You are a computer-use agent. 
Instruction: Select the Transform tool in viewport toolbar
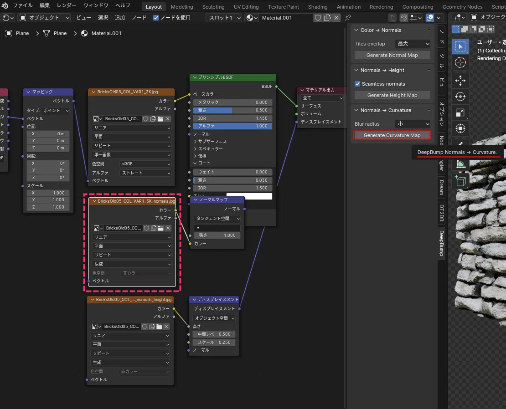tap(460, 128)
